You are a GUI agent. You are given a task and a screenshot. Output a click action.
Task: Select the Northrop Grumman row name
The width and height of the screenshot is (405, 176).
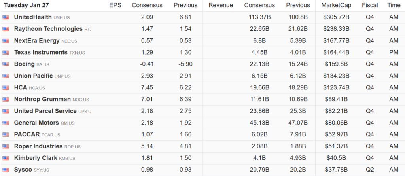42,99
